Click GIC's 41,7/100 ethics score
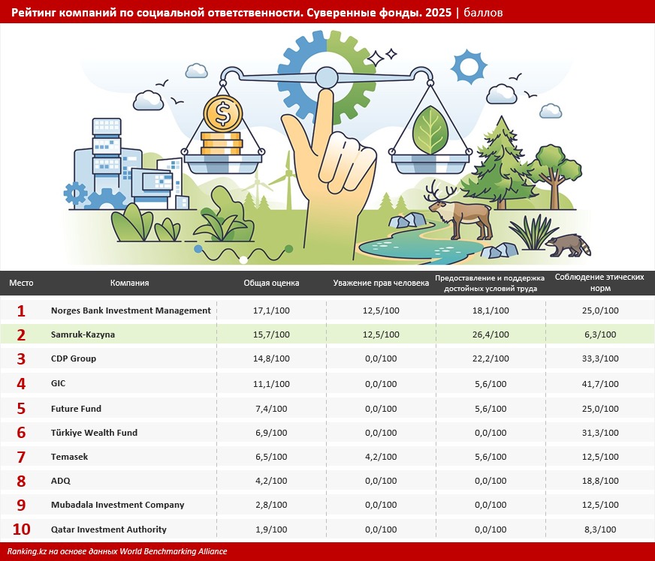The height and width of the screenshot is (561, 655). [599, 384]
